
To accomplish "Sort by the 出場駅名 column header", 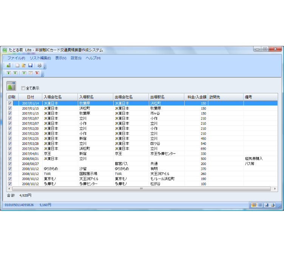I will (167, 97).
